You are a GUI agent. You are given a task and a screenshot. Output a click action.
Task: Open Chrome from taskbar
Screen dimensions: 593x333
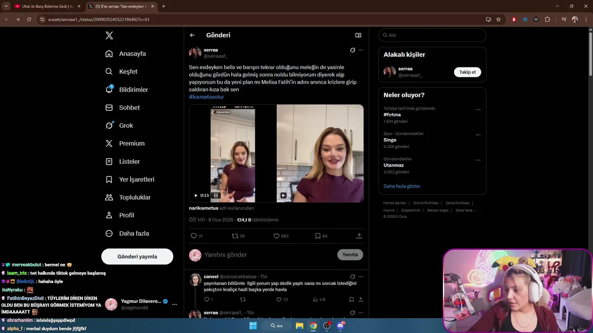[313, 326]
